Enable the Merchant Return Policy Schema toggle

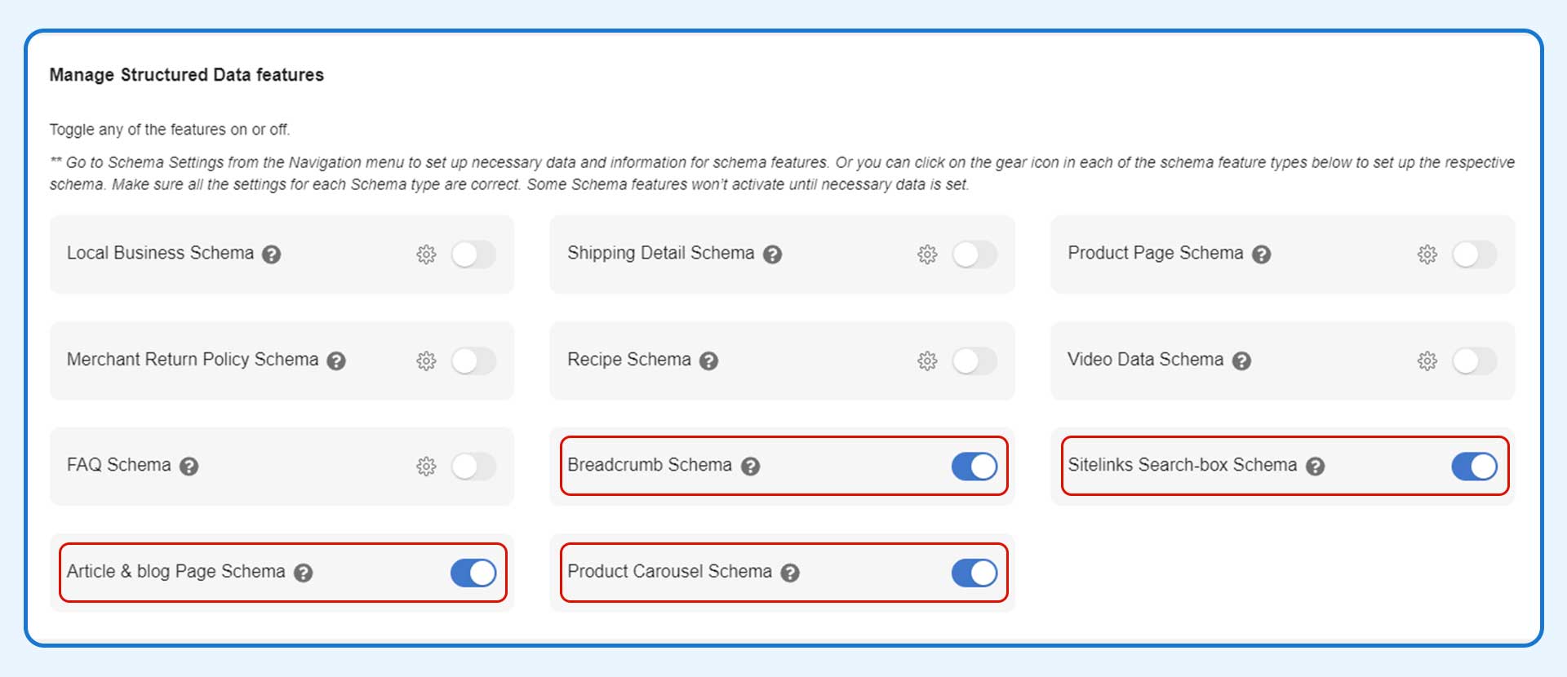474,361
